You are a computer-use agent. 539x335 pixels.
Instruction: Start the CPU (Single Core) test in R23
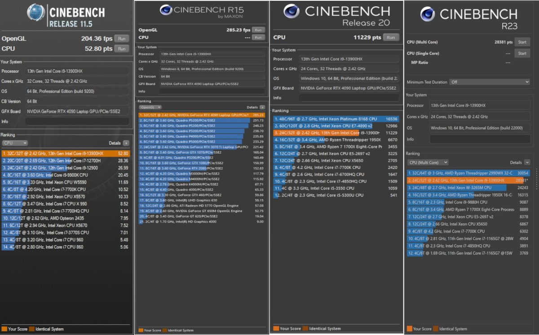coord(522,54)
